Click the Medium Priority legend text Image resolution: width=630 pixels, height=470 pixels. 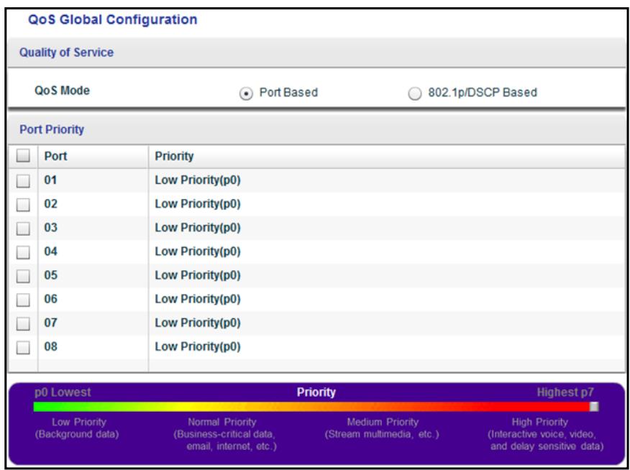coord(382,428)
